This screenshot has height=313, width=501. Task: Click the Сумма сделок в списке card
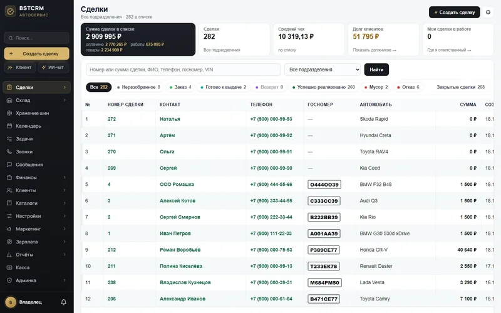138,39
